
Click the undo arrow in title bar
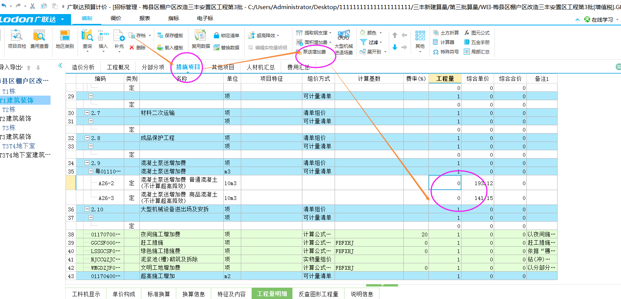click(x=4, y=6)
